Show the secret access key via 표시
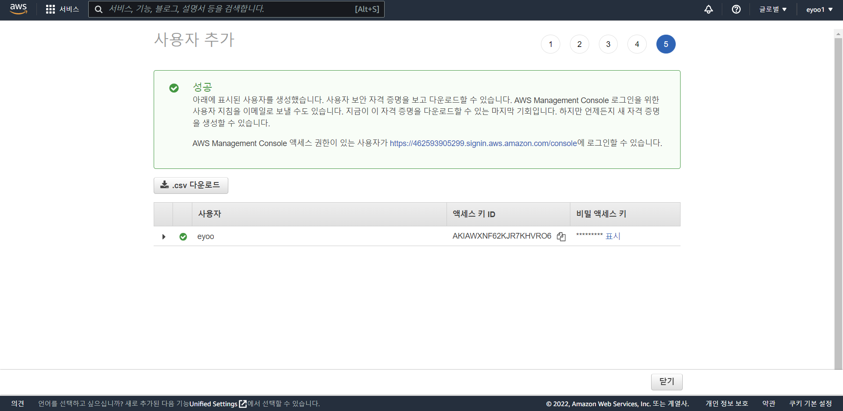843x411 pixels. 612,236
